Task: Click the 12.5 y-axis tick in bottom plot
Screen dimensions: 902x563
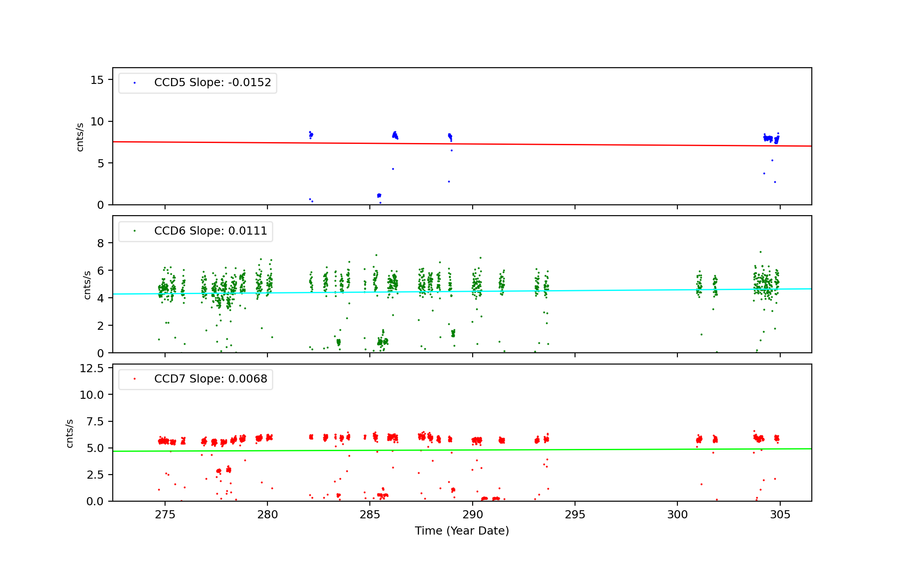Action: [92, 369]
